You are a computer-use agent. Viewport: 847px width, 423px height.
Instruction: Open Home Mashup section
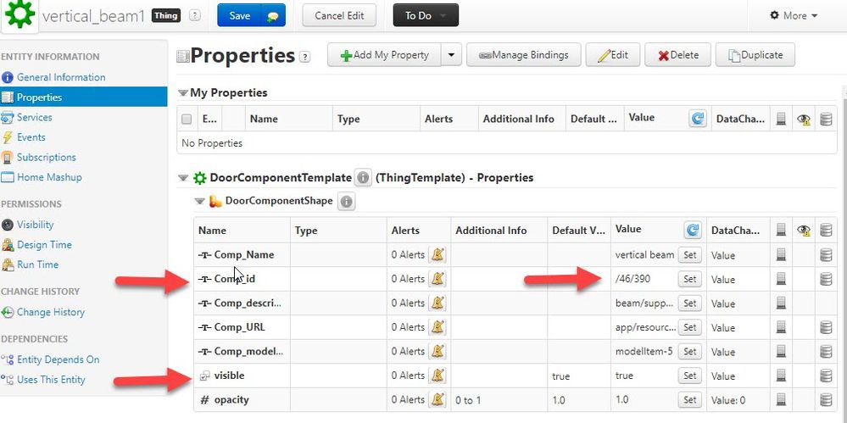(49, 177)
